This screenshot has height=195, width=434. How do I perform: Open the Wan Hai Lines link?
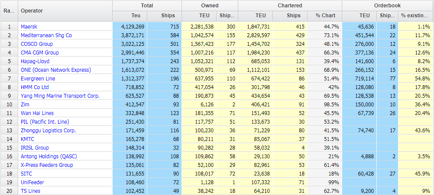(37, 113)
